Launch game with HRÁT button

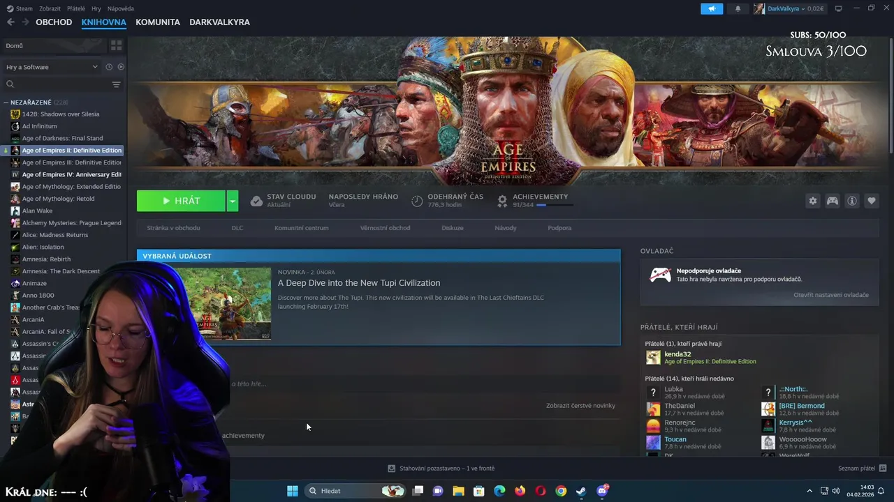click(x=181, y=201)
